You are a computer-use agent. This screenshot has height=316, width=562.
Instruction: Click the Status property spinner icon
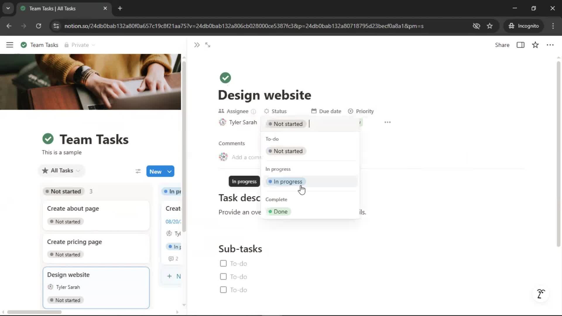pos(266,111)
